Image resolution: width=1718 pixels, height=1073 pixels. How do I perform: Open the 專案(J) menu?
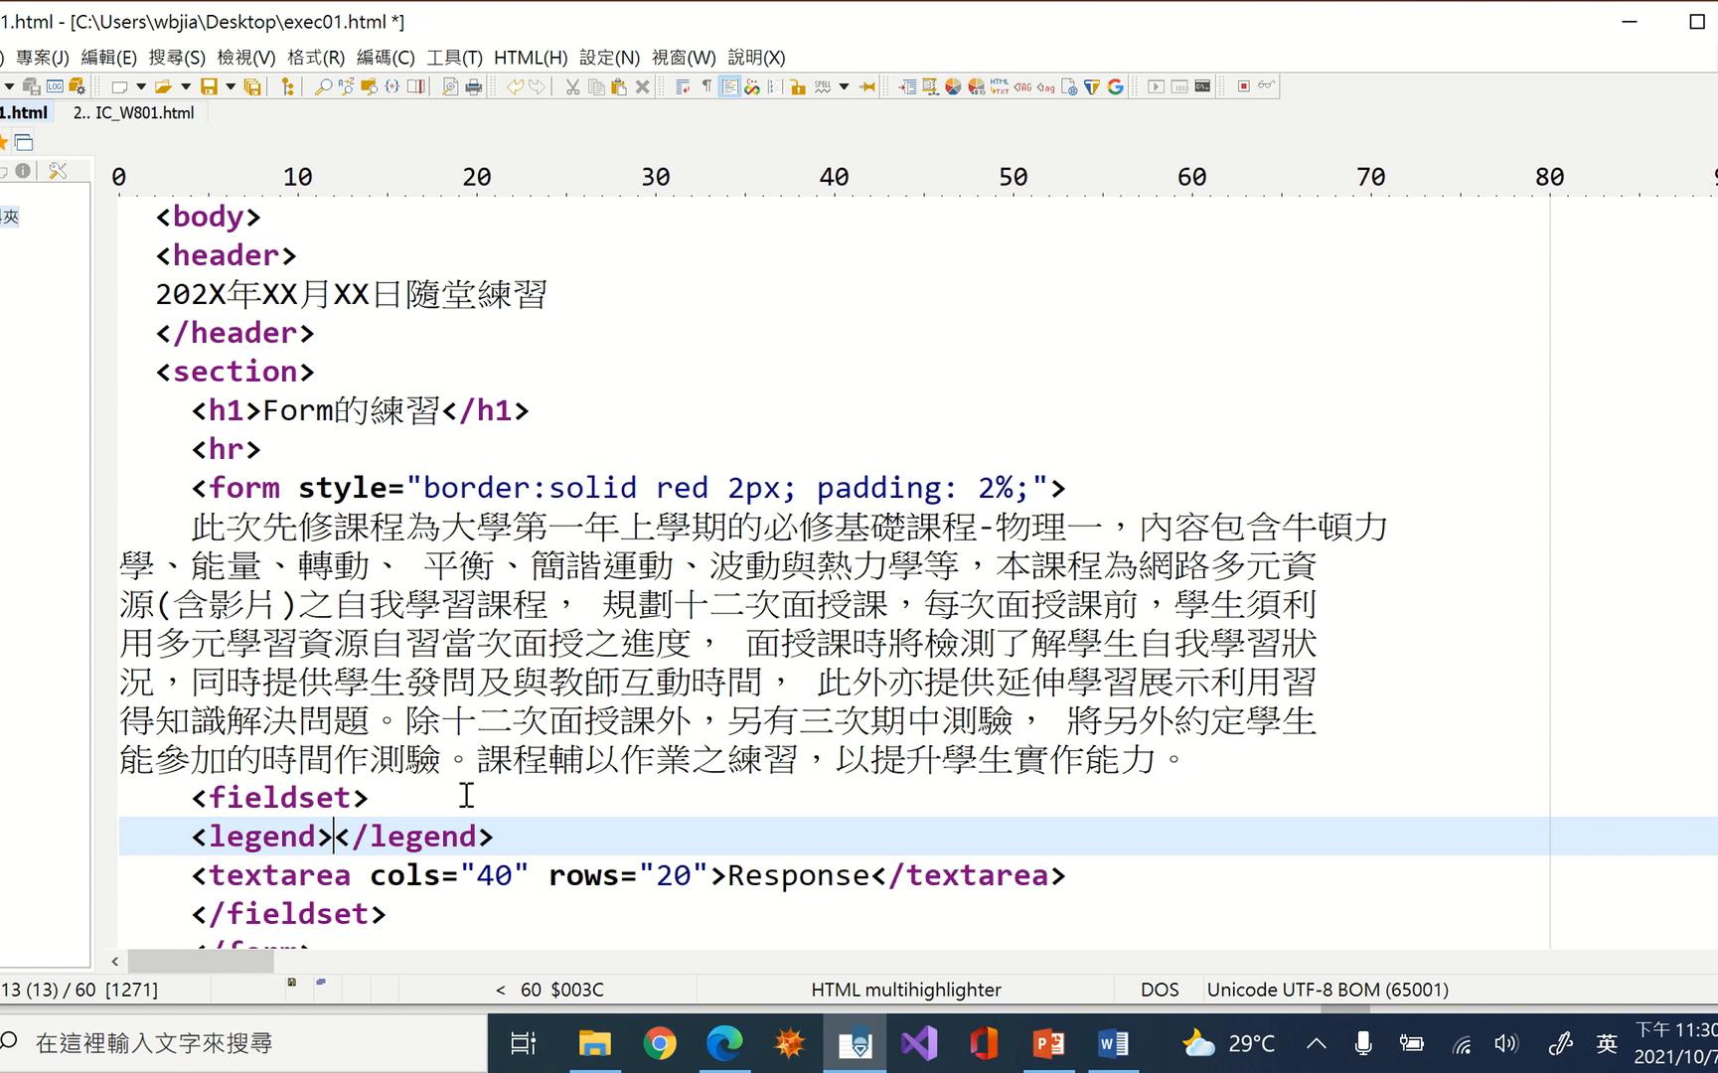[42, 58]
